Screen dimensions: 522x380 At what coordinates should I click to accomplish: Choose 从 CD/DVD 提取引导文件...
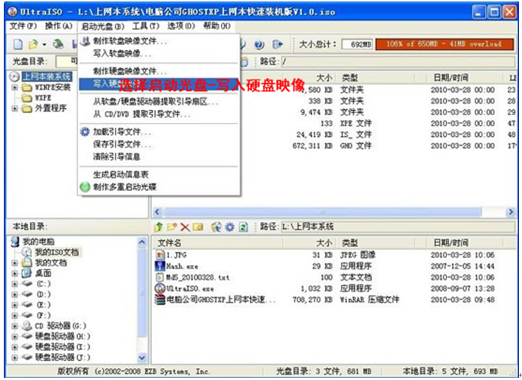click(159, 114)
